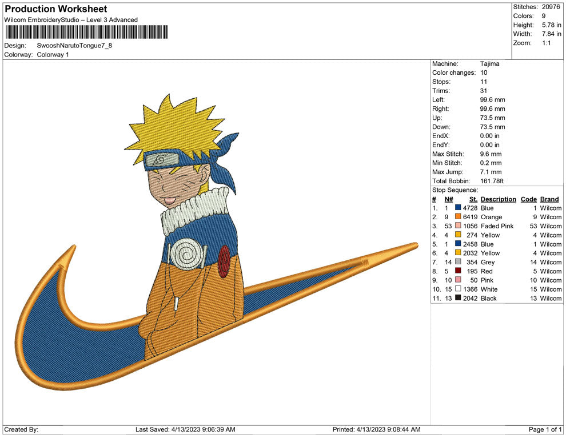Select the Printed timestamp in footer
This screenshot has width=566, height=435.
tap(377, 430)
